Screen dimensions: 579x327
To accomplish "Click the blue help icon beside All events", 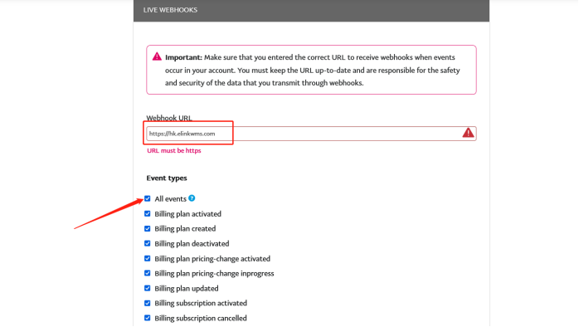I will click(192, 198).
